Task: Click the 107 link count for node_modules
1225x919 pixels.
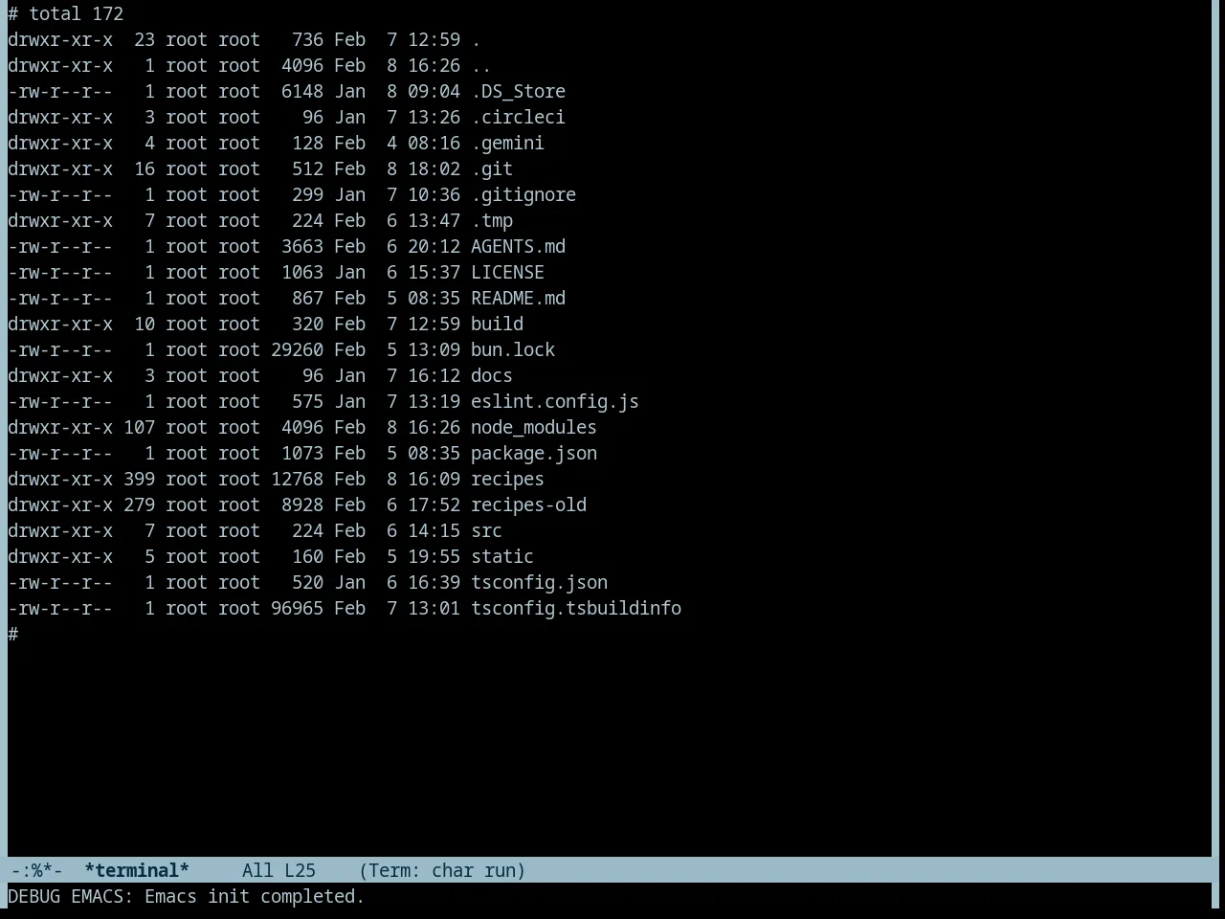Action: (x=139, y=428)
